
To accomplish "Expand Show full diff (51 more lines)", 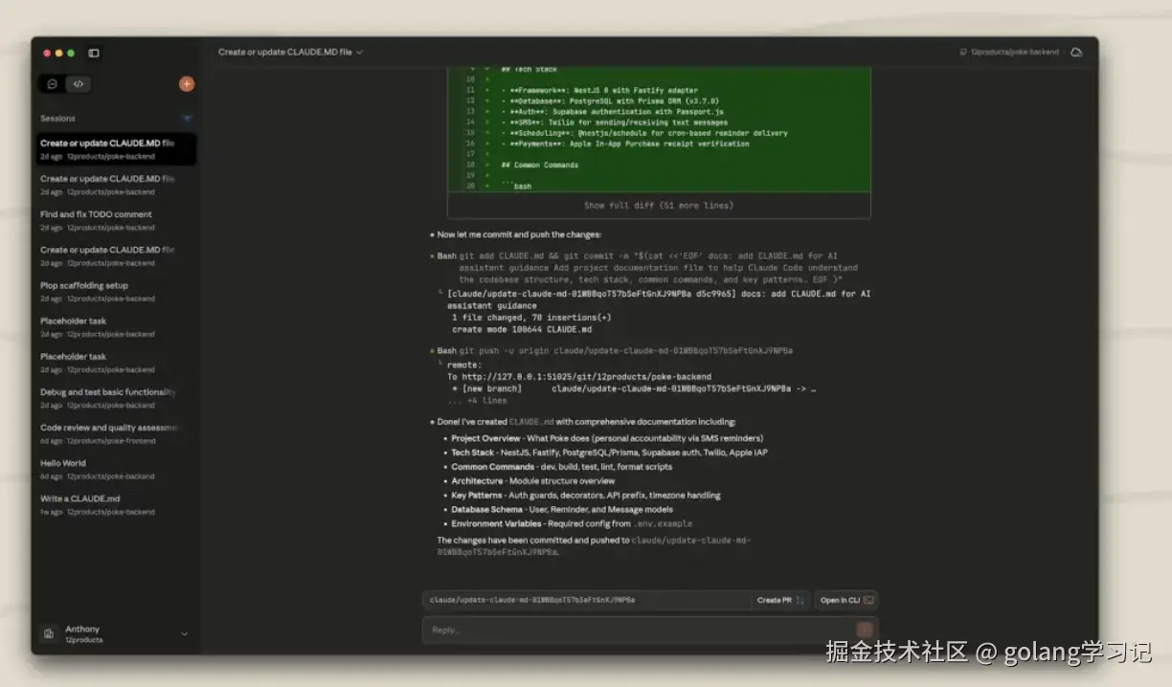I will coord(659,206).
